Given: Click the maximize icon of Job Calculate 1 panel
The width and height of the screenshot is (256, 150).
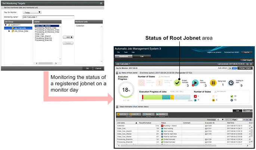Looking at the screenshot, I should [x=247, y=64].
